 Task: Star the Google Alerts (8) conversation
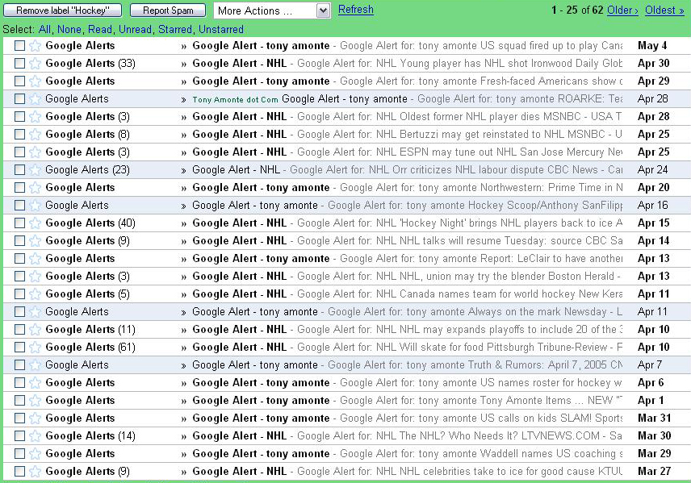(35, 135)
